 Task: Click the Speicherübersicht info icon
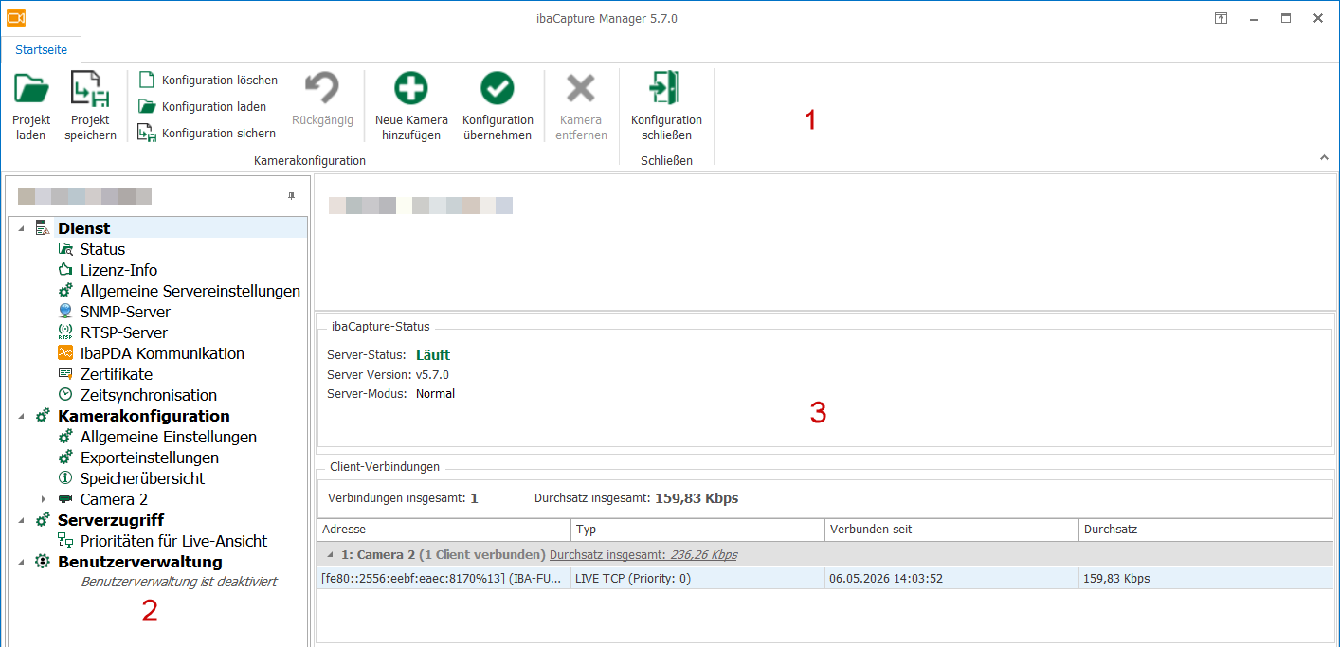click(x=65, y=478)
